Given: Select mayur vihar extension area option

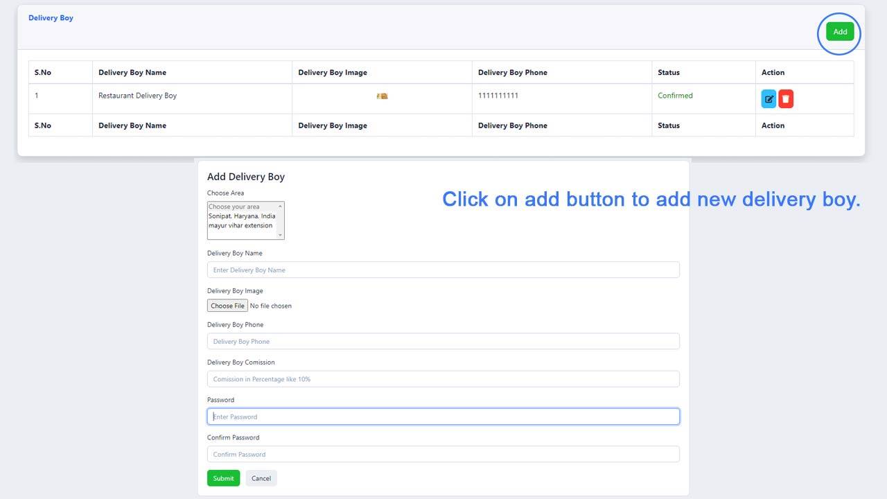Looking at the screenshot, I should click(x=240, y=226).
